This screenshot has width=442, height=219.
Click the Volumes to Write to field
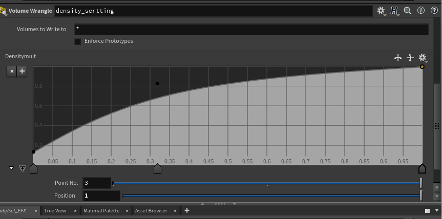[251, 29]
